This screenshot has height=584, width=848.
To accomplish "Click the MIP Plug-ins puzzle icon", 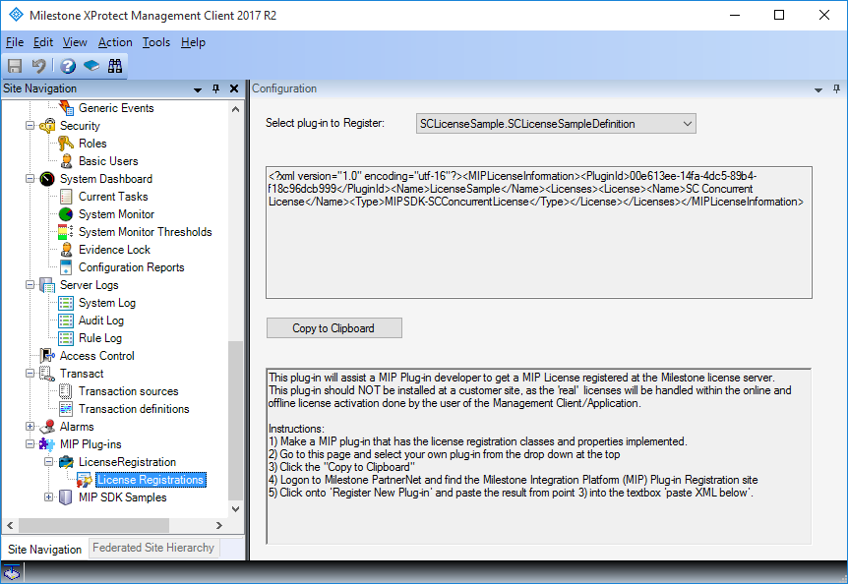I will [x=47, y=444].
